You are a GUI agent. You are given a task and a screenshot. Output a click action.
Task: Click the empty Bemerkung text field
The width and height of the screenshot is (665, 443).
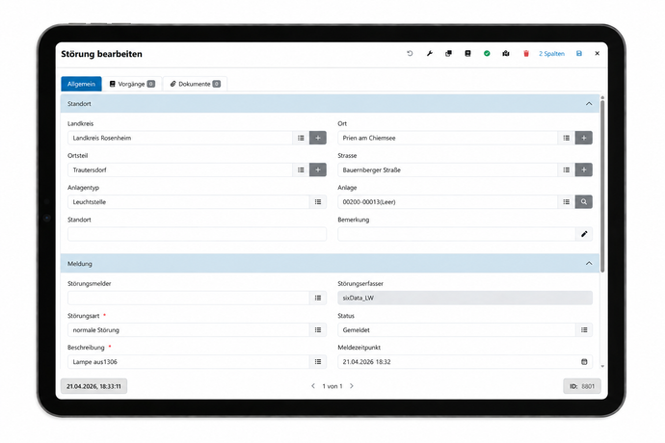456,234
